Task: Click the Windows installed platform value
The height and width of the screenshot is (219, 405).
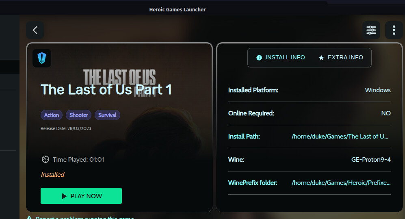Action: (378, 90)
